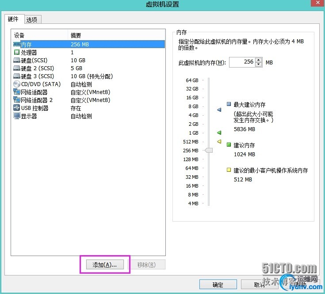
Task: Click the 32 GB slider scale label
Action: tap(192, 89)
